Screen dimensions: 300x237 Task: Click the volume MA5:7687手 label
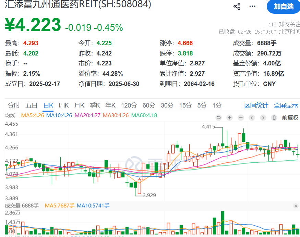60,205
